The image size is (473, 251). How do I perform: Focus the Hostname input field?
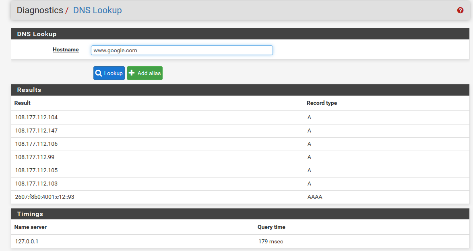182,50
